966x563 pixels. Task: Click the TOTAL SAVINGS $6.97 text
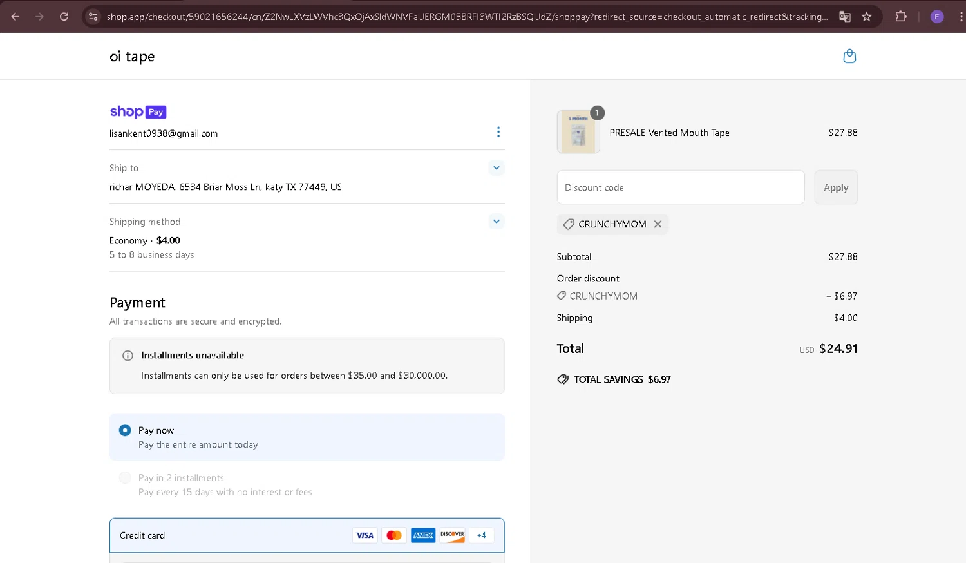tap(622, 379)
